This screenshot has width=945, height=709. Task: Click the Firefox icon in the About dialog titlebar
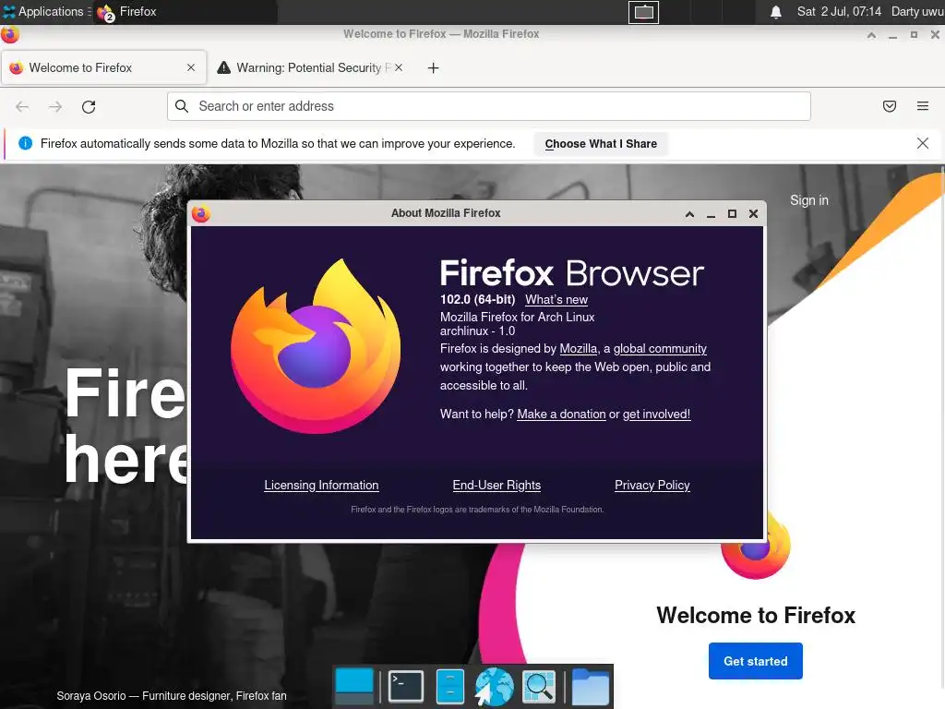tap(200, 213)
